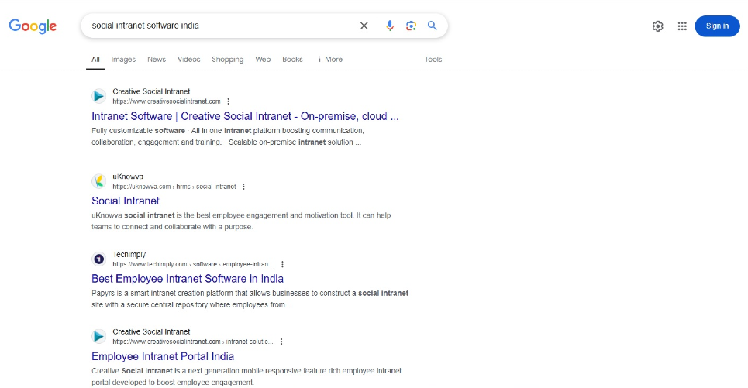This screenshot has height=388, width=748.
Task: Select the All results tab
Action: tap(95, 60)
